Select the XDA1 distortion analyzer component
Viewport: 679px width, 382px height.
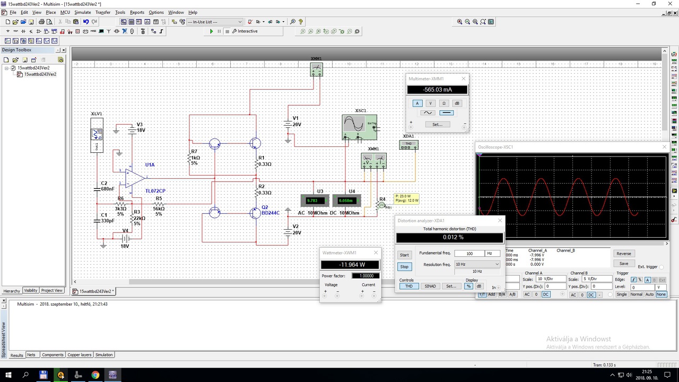click(408, 145)
